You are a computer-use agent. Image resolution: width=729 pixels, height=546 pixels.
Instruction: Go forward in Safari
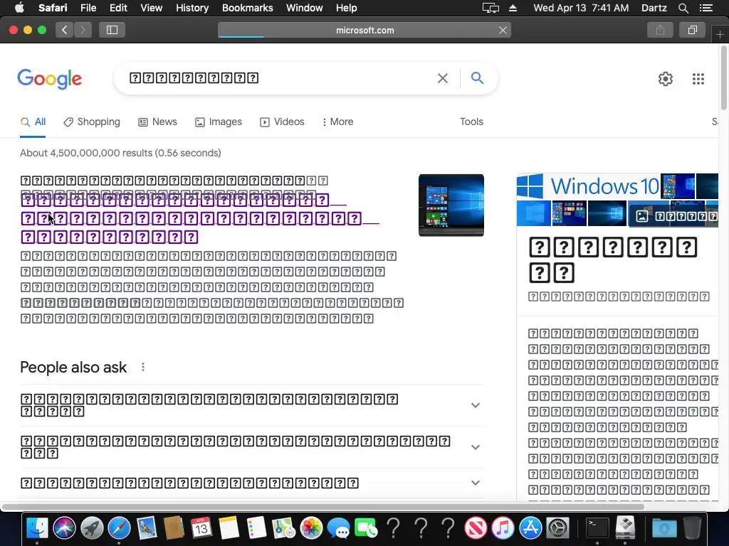click(83, 30)
